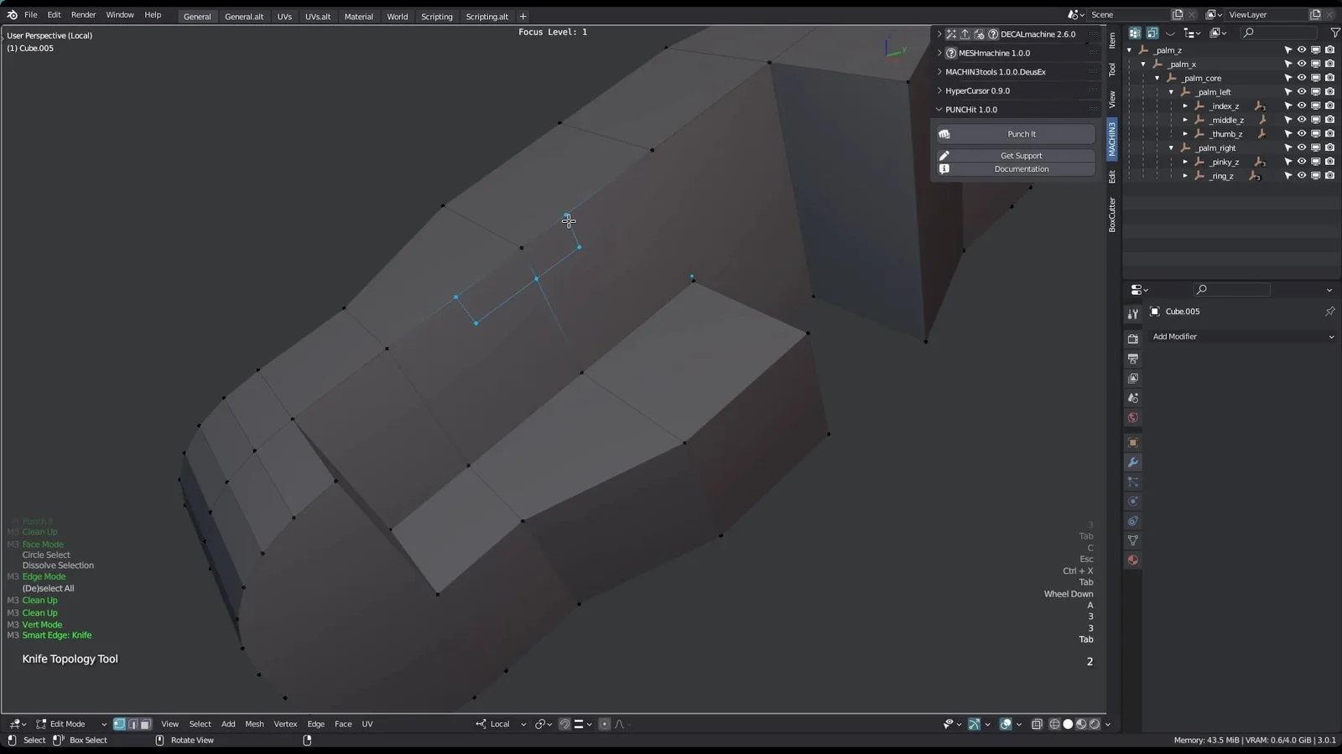
Task: Collapse the _palm_right hierarchy
Action: 1172,148
